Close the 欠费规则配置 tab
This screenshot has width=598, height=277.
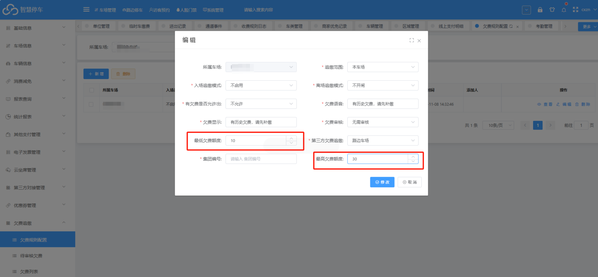point(518,26)
